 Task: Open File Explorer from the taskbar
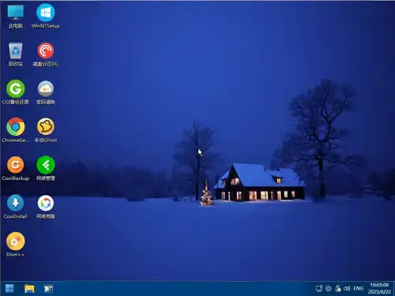[x=29, y=288]
